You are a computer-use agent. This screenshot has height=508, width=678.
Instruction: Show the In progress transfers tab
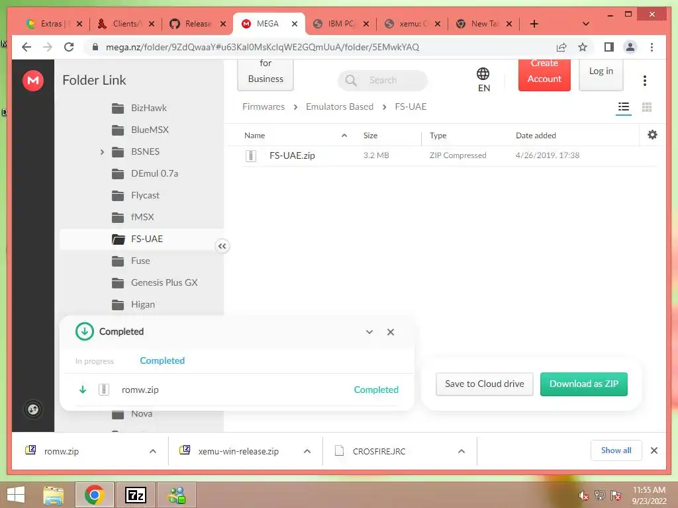[x=94, y=361]
